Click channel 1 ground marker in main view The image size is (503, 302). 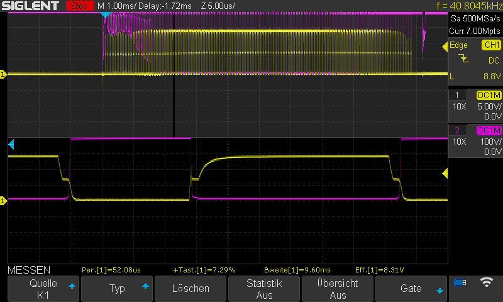click(3, 74)
